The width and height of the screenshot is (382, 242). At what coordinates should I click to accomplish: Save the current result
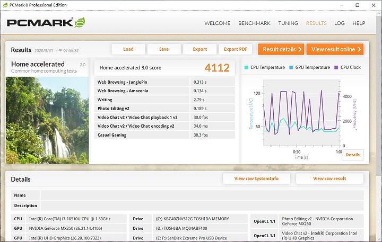(164, 49)
